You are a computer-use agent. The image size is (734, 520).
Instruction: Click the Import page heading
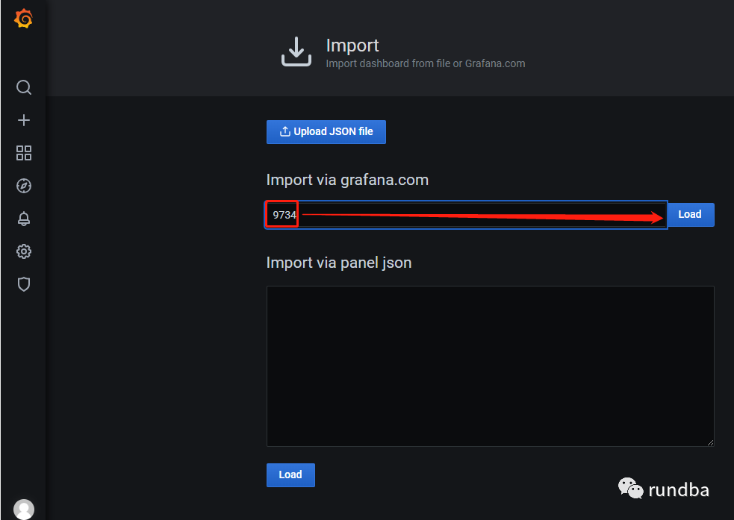(x=352, y=46)
